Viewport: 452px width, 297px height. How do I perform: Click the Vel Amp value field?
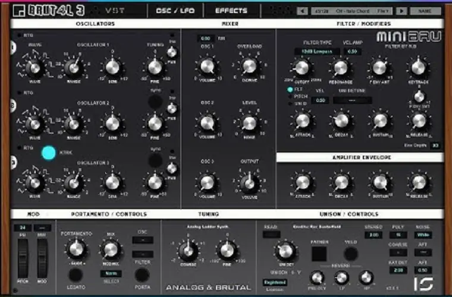click(352, 52)
